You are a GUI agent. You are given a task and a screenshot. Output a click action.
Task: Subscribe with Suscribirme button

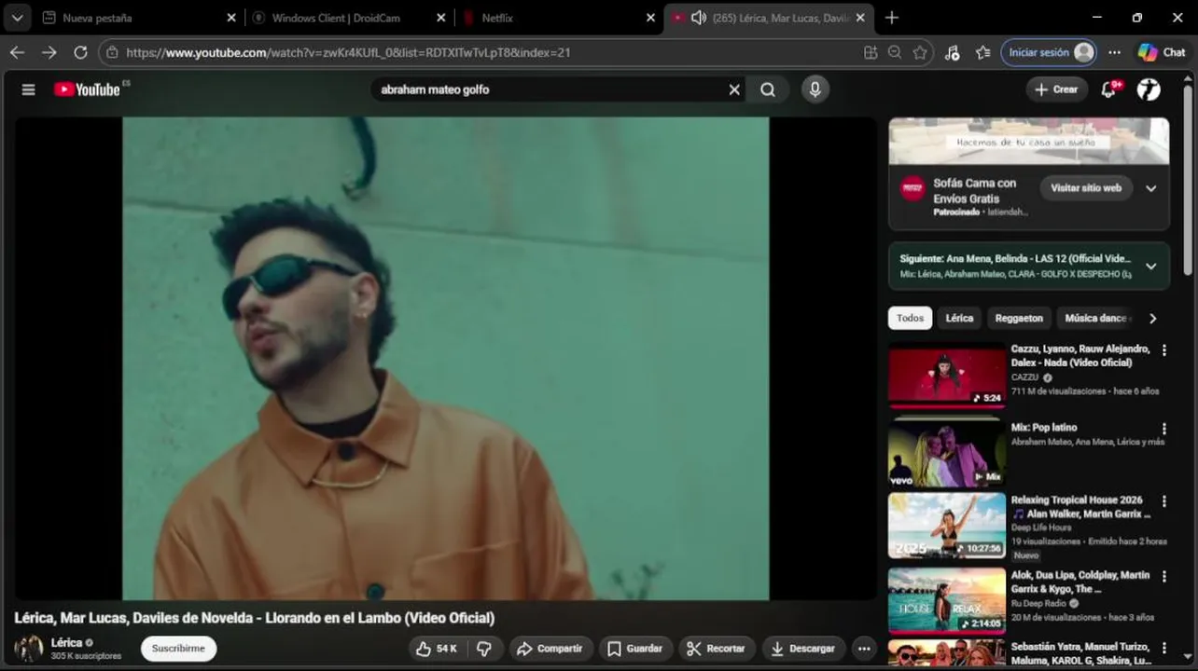coord(178,649)
